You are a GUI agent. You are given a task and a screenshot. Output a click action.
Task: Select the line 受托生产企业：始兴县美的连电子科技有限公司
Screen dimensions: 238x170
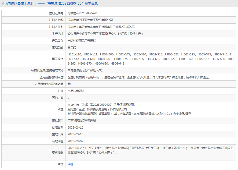[97, 109]
